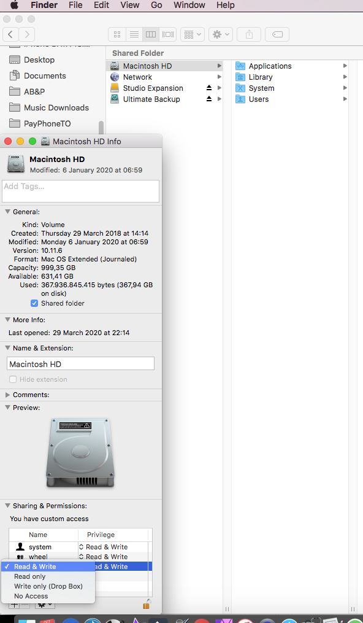Open the Finder Action gear menu
This screenshot has height=623, width=363.
coord(221,34)
